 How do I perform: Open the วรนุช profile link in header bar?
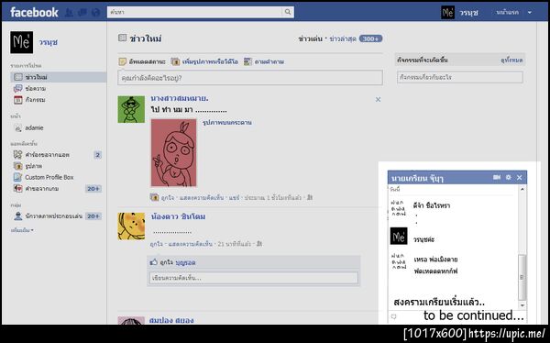469,13
